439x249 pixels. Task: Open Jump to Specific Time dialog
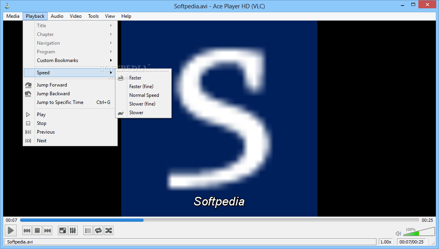70,102
